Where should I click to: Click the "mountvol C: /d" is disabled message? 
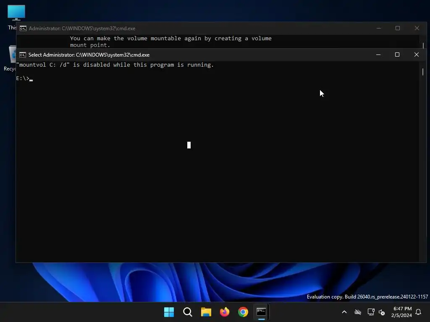click(x=115, y=65)
